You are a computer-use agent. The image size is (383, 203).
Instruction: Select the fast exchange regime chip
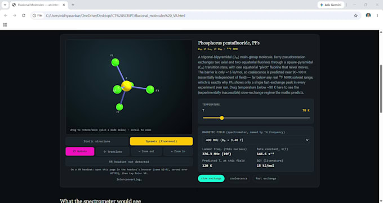click(266, 178)
